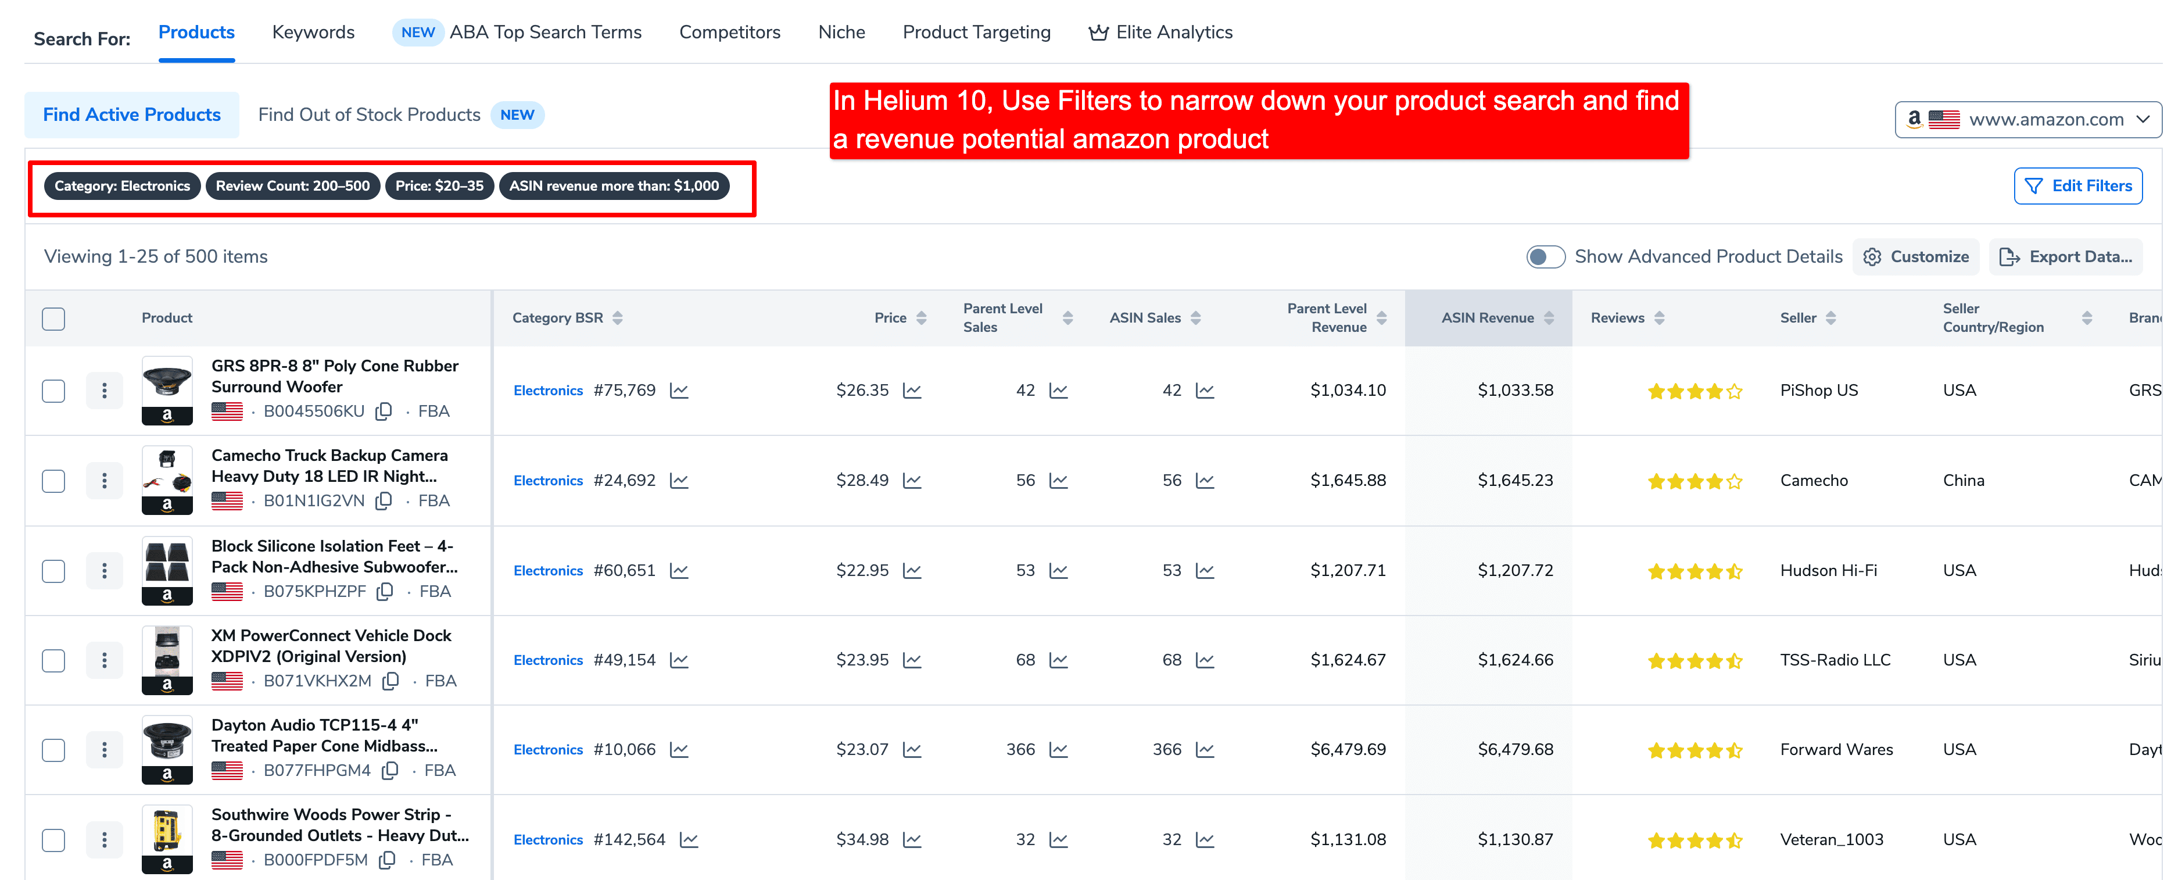Copy ASIN B0045506KU to clipboard
2171x880 pixels.
pyautogui.click(x=384, y=412)
